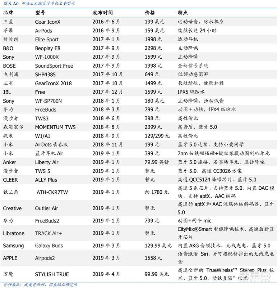The height and width of the screenshot is (288, 277).
Task: Click the 2399 元 price cell
Action: point(153,127)
